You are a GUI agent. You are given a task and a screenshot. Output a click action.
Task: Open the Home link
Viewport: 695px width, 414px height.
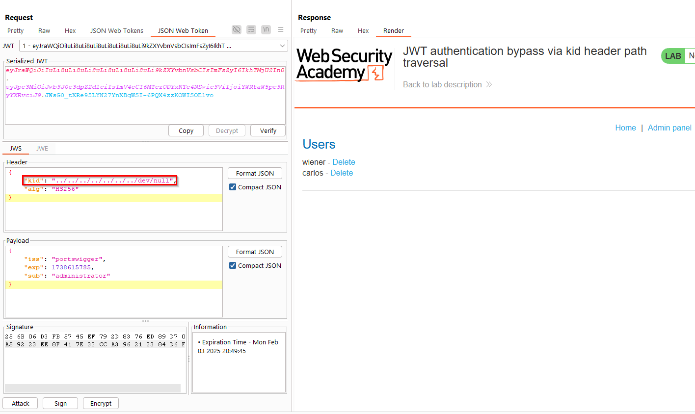[625, 128]
